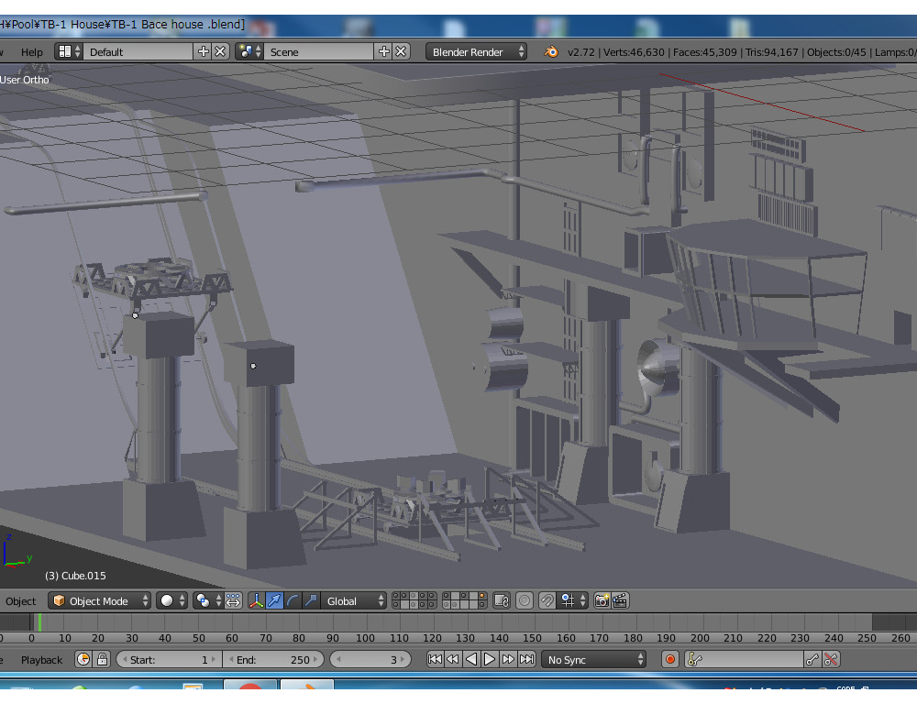Enable the rotate manipulator arc

point(293,600)
